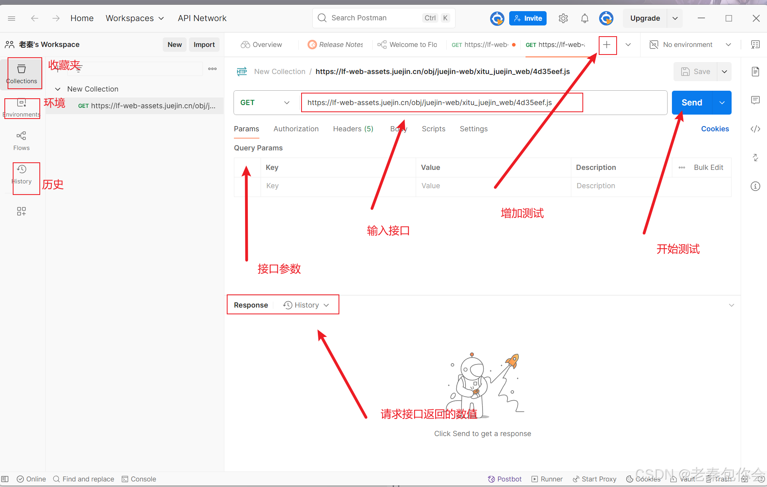
Task: Open the Send options dropdown arrow
Action: [x=722, y=103]
